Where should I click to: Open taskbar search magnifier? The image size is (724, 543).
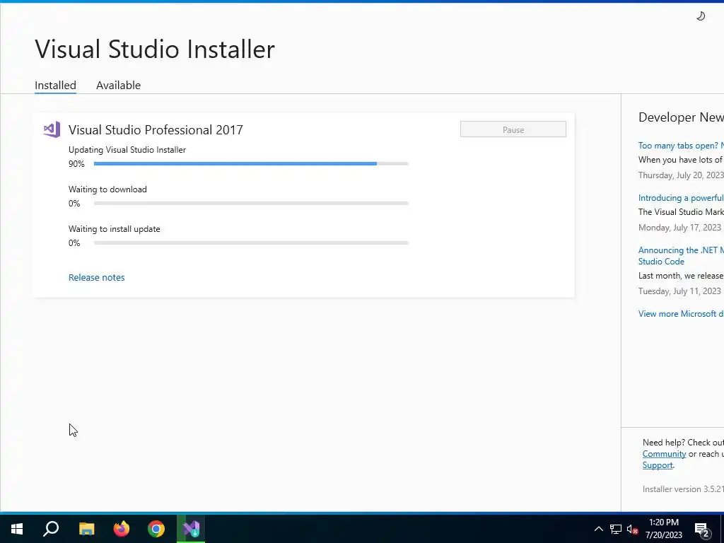(x=51, y=529)
